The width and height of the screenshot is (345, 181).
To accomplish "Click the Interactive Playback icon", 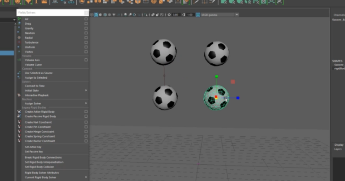I will (19, 95).
